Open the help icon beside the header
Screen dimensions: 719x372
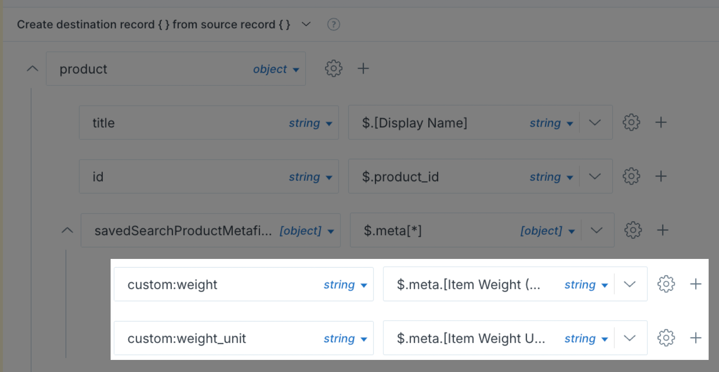pyautogui.click(x=334, y=25)
